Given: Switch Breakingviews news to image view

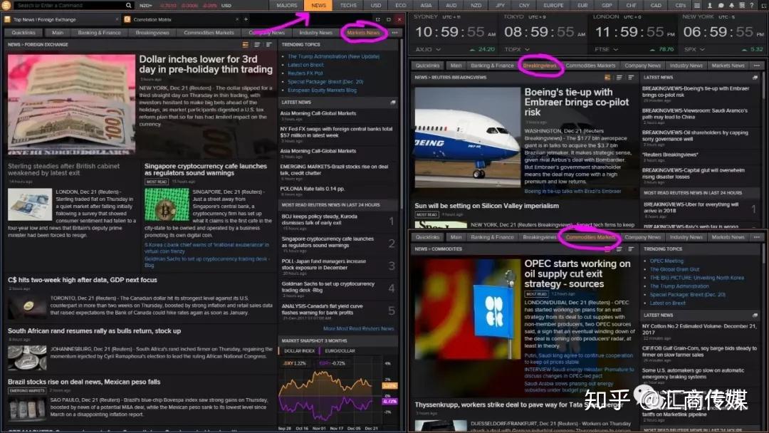Looking at the screenshot, I should click(607, 78).
